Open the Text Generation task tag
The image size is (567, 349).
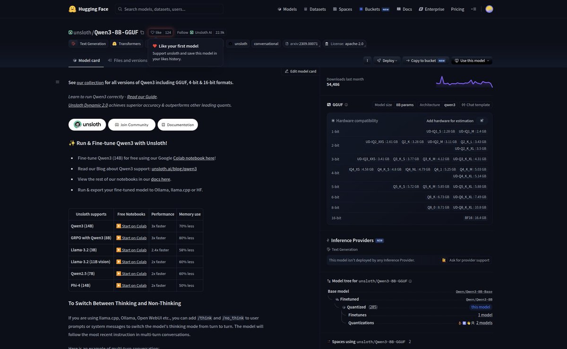point(89,44)
